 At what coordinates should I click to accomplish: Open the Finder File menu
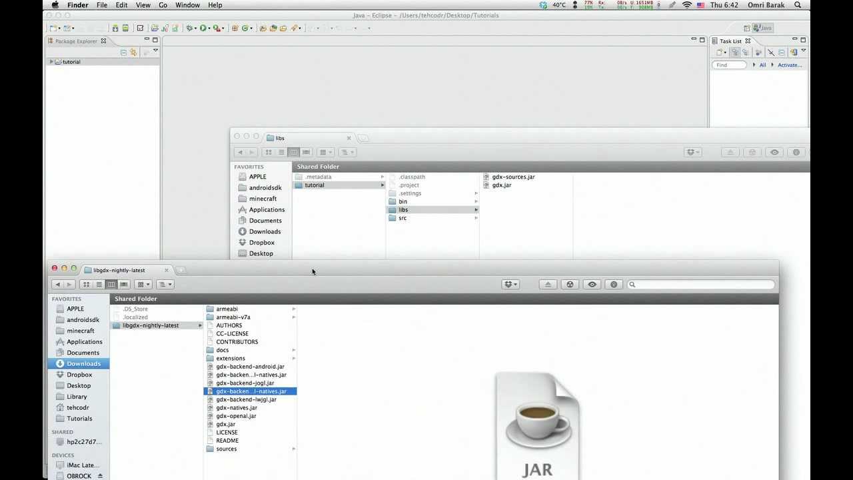pos(102,5)
